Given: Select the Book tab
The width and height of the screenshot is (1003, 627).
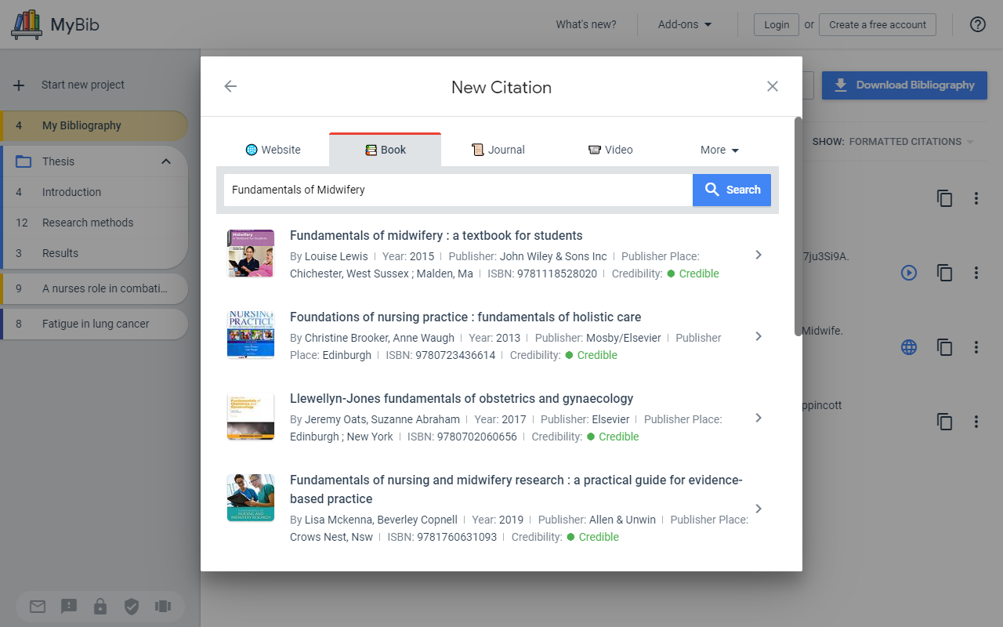Looking at the screenshot, I should tap(385, 150).
